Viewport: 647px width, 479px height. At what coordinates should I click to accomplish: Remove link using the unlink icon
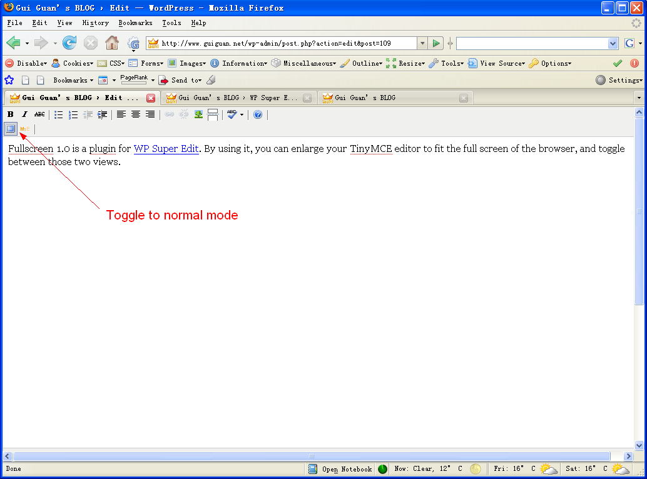click(x=183, y=114)
